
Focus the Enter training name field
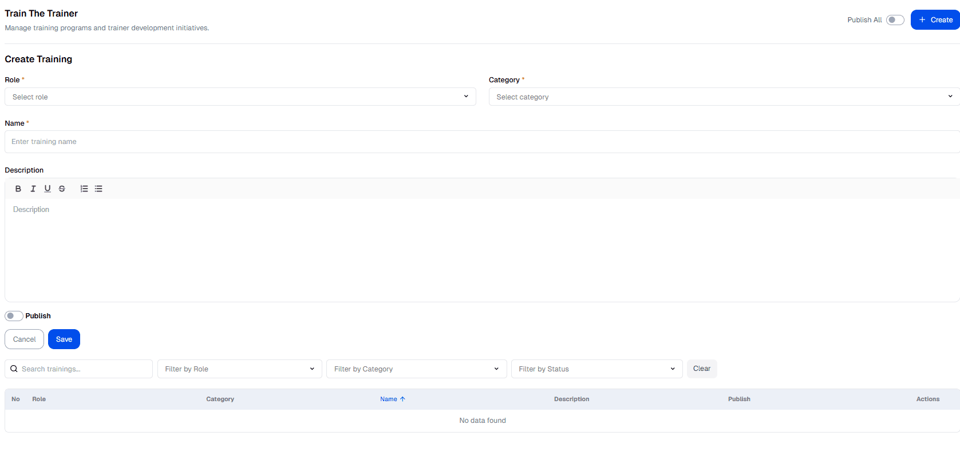[481, 142]
